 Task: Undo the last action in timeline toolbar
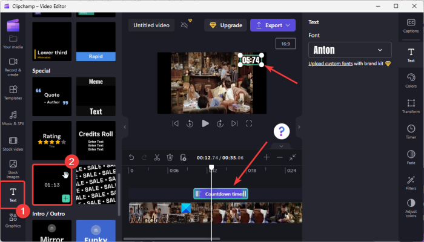tap(131, 157)
